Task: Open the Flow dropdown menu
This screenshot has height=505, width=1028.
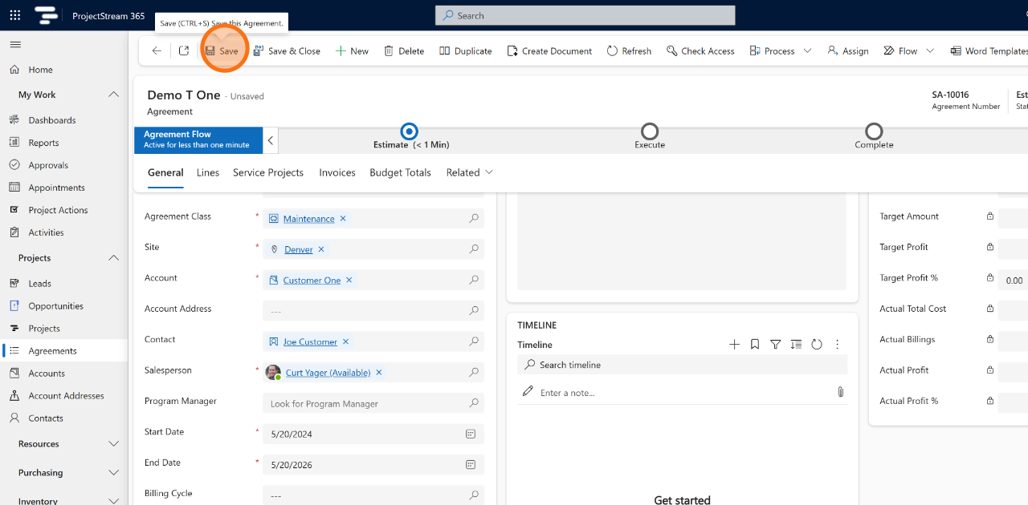Action: [930, 50]
